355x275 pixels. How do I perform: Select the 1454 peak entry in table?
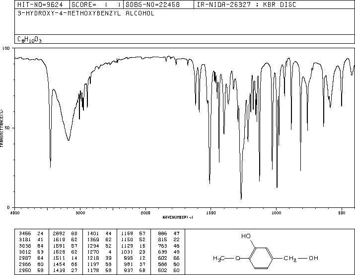click(65, 265)
